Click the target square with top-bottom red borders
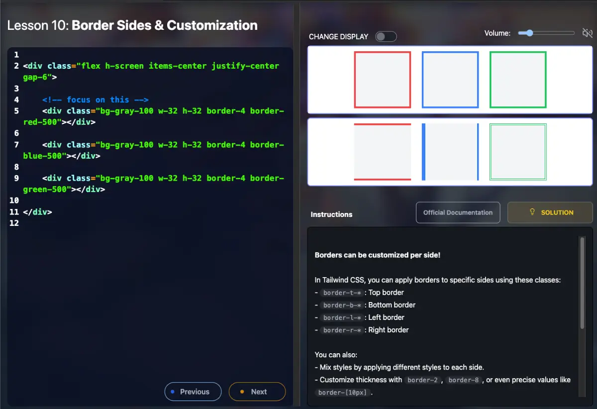Viewport: 597px width, 409px height. coord(383,152)
